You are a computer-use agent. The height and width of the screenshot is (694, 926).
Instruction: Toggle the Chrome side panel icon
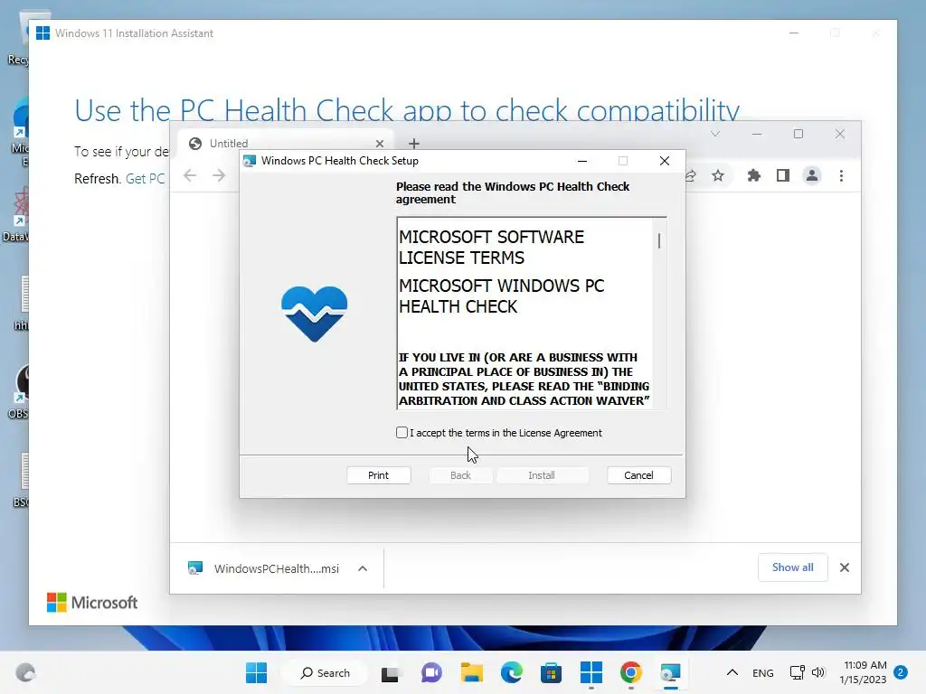click(x=783, y=175)
